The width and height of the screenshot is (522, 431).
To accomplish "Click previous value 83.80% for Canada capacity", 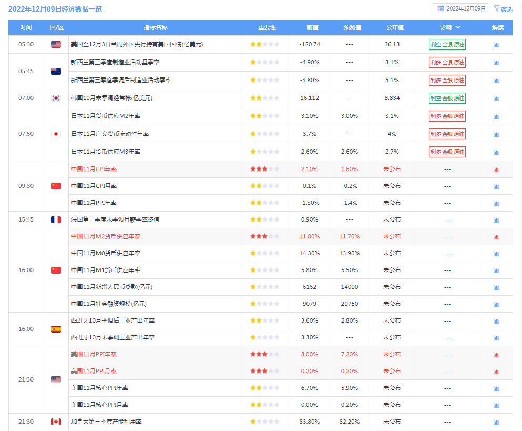I will (x=309, y=422).
